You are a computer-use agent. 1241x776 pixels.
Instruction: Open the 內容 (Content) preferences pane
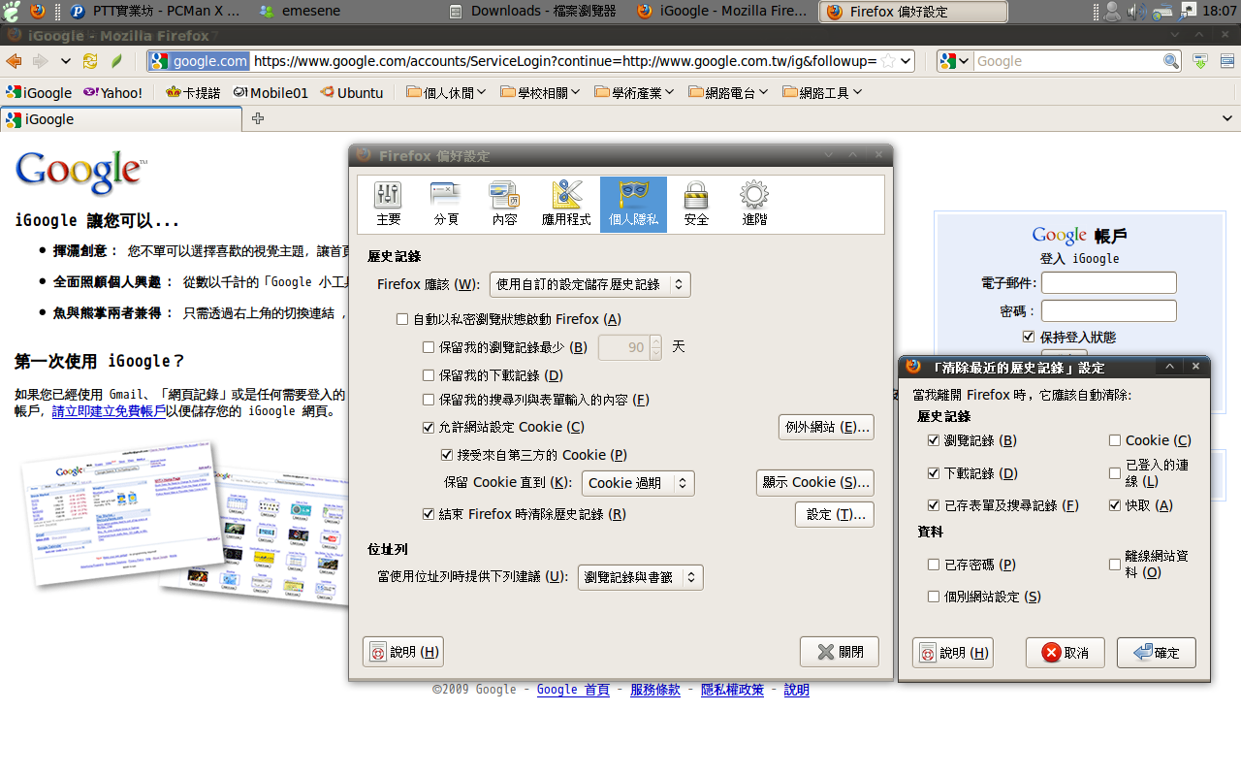click(504, 204)
